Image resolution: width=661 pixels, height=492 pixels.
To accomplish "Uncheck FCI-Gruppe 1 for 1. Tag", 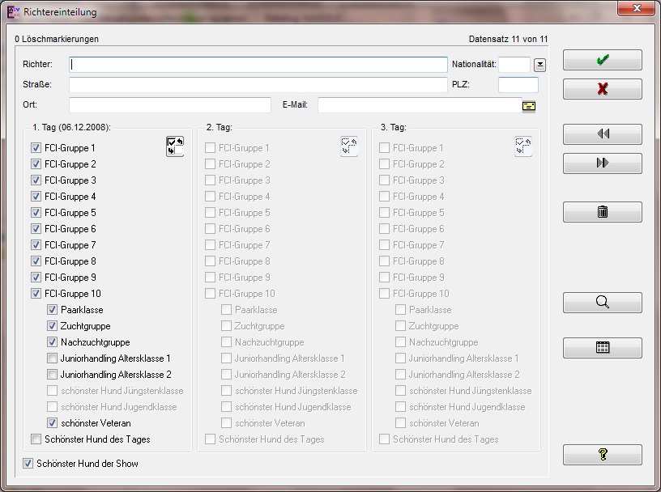I will [36, 148].
